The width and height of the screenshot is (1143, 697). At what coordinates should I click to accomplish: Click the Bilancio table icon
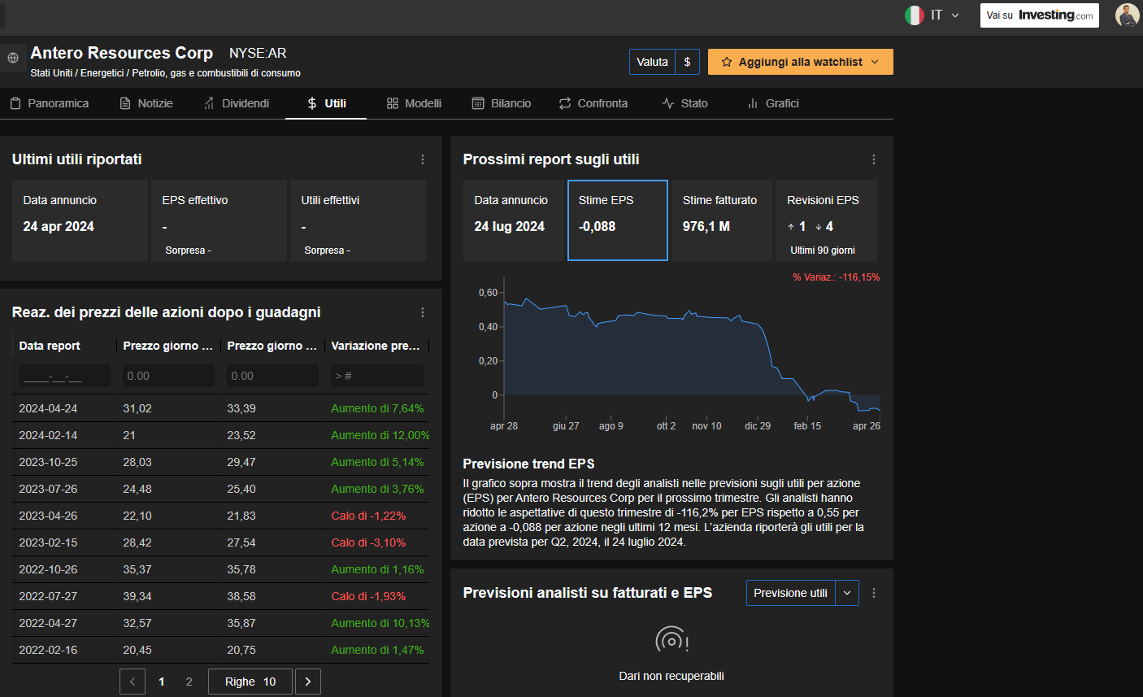point(478,103)
